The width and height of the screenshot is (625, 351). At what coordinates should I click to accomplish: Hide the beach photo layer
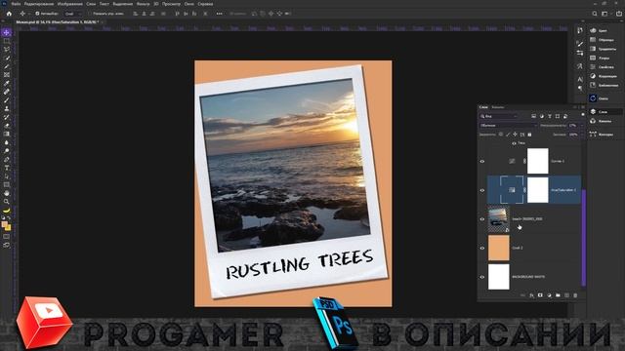481,218
